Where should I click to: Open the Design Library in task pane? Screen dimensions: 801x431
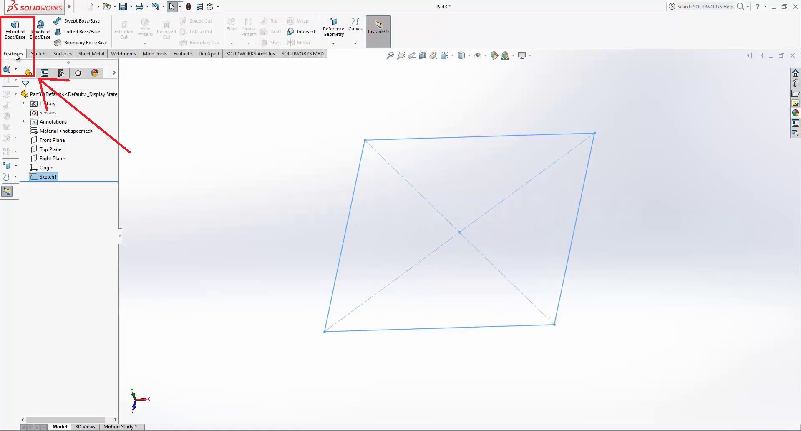[795, 83]
